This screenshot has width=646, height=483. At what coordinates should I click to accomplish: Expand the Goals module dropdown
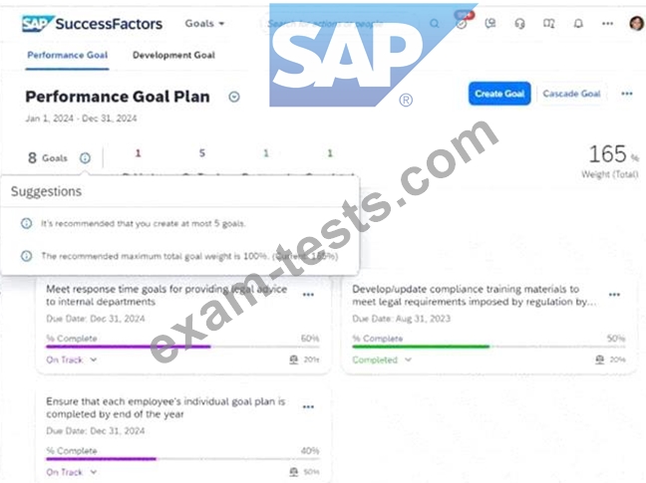(205, 23)
